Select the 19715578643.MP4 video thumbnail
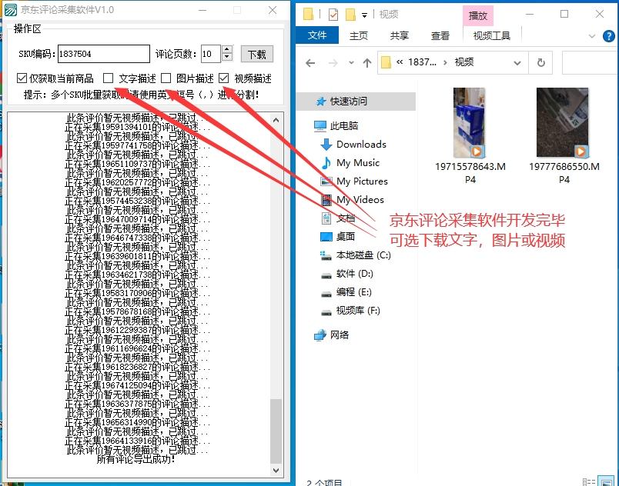The image size is (619, 486). click(469, 122)
